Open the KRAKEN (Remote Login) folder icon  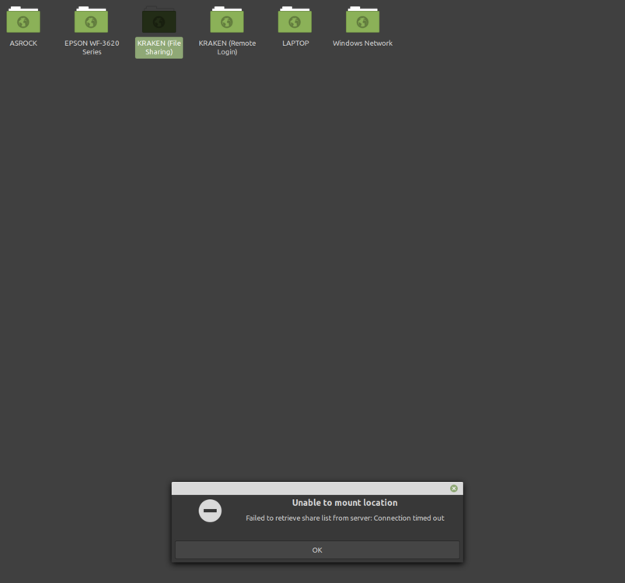[x=227, y=19]
